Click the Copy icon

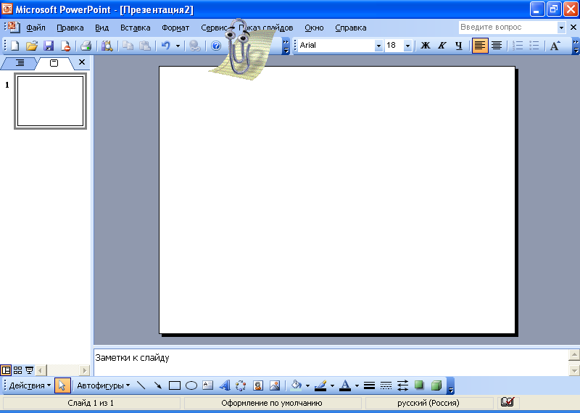tap(128, 46)
